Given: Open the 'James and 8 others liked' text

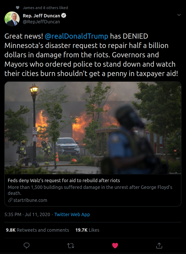Looking at the screenshot, I should click(x=45, y=8).
